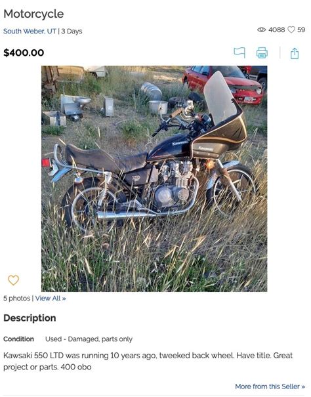The width and height of the screenshot is (311, 397).
Task: Toggle the gold favorite heart beside the photo
Action: pos(13,280)
